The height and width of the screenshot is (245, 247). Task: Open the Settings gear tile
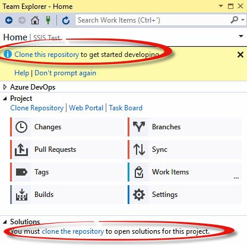pos(185,195)
